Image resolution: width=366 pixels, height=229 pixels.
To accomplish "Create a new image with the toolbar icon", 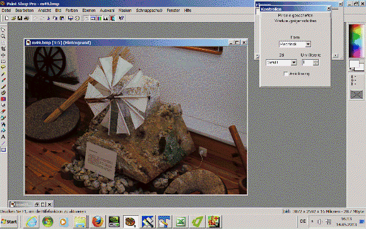I will coord(7,18).
